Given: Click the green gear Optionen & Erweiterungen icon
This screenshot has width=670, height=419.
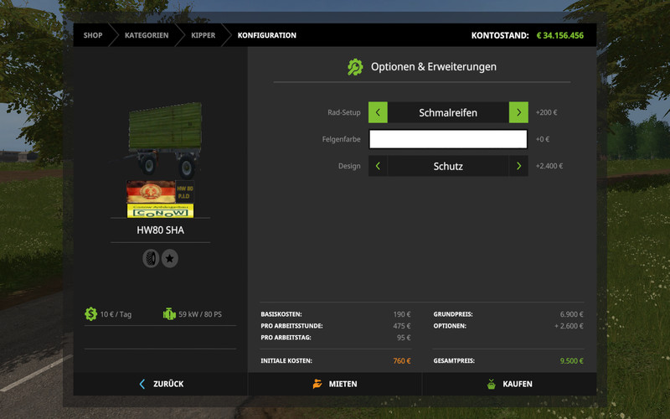Looking at the screenshot, I should (x=355, y=67).
